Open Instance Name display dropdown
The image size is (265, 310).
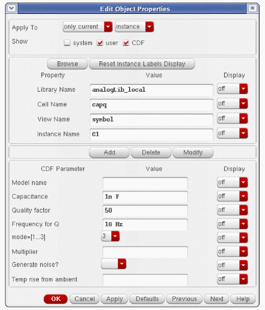tap(232, 133)
